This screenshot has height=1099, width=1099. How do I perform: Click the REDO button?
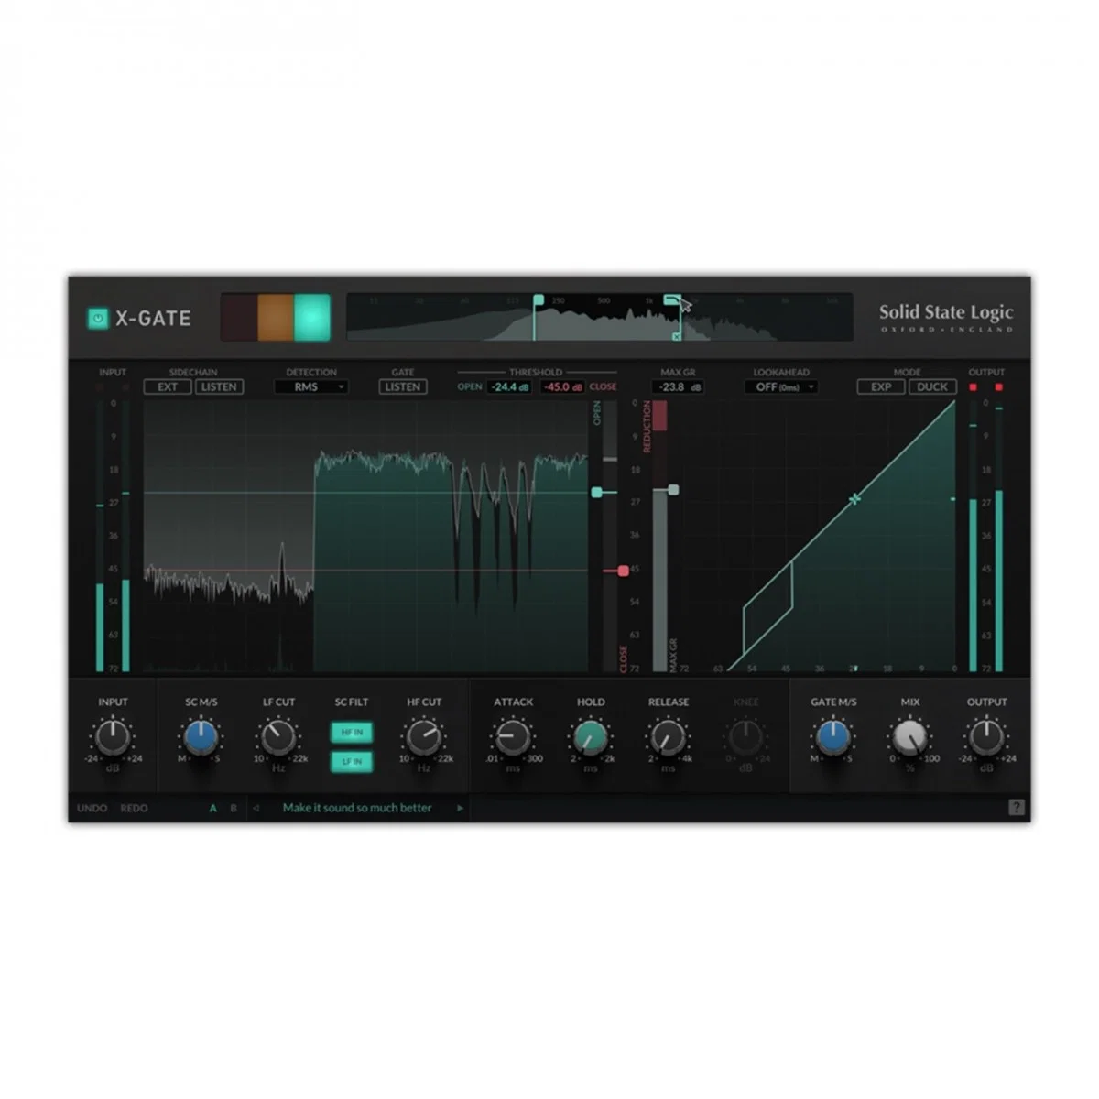click(134, 808)
